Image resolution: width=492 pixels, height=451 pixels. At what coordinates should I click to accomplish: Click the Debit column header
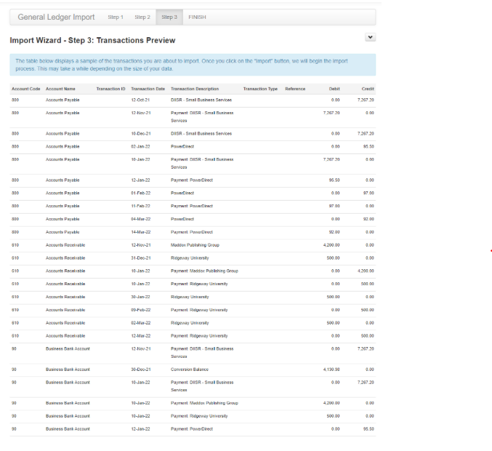[334, 89]
